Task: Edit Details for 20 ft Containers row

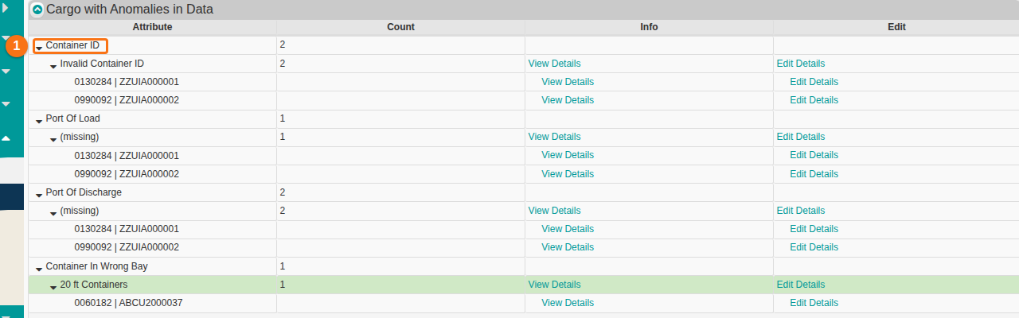Action: point(801,285)
